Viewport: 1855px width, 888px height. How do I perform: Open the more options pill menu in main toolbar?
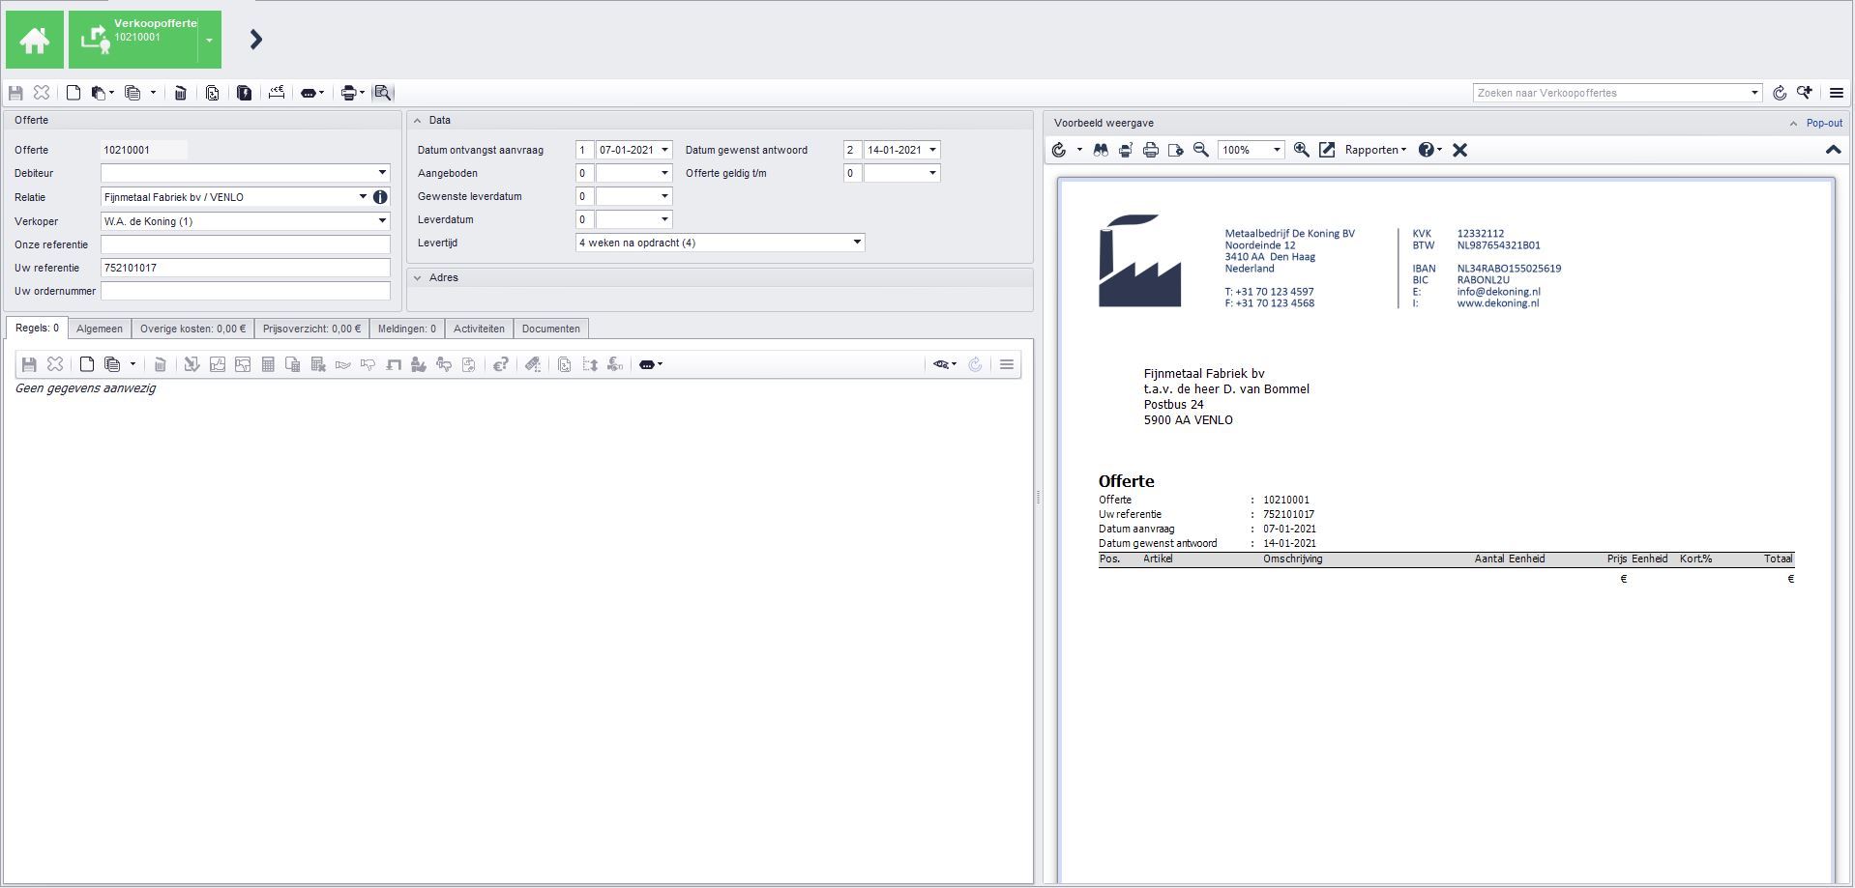click(311, 93)
